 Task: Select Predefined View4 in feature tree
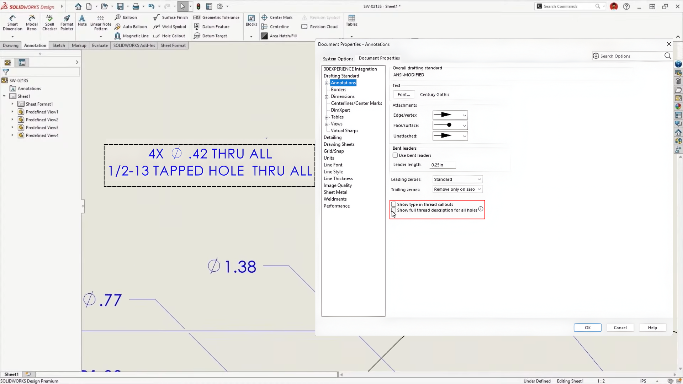[42, 135]
